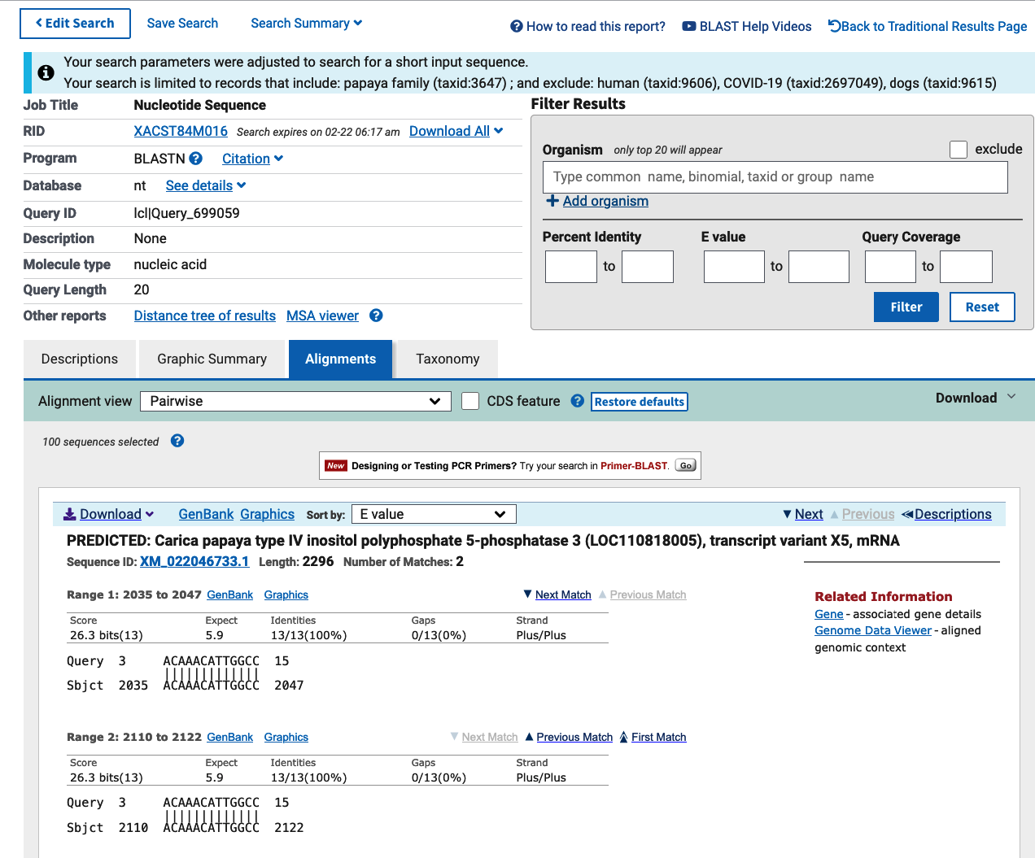This screenshot has width=1035, height=858.
Task: Open How to read this report link
Action: 596,26
